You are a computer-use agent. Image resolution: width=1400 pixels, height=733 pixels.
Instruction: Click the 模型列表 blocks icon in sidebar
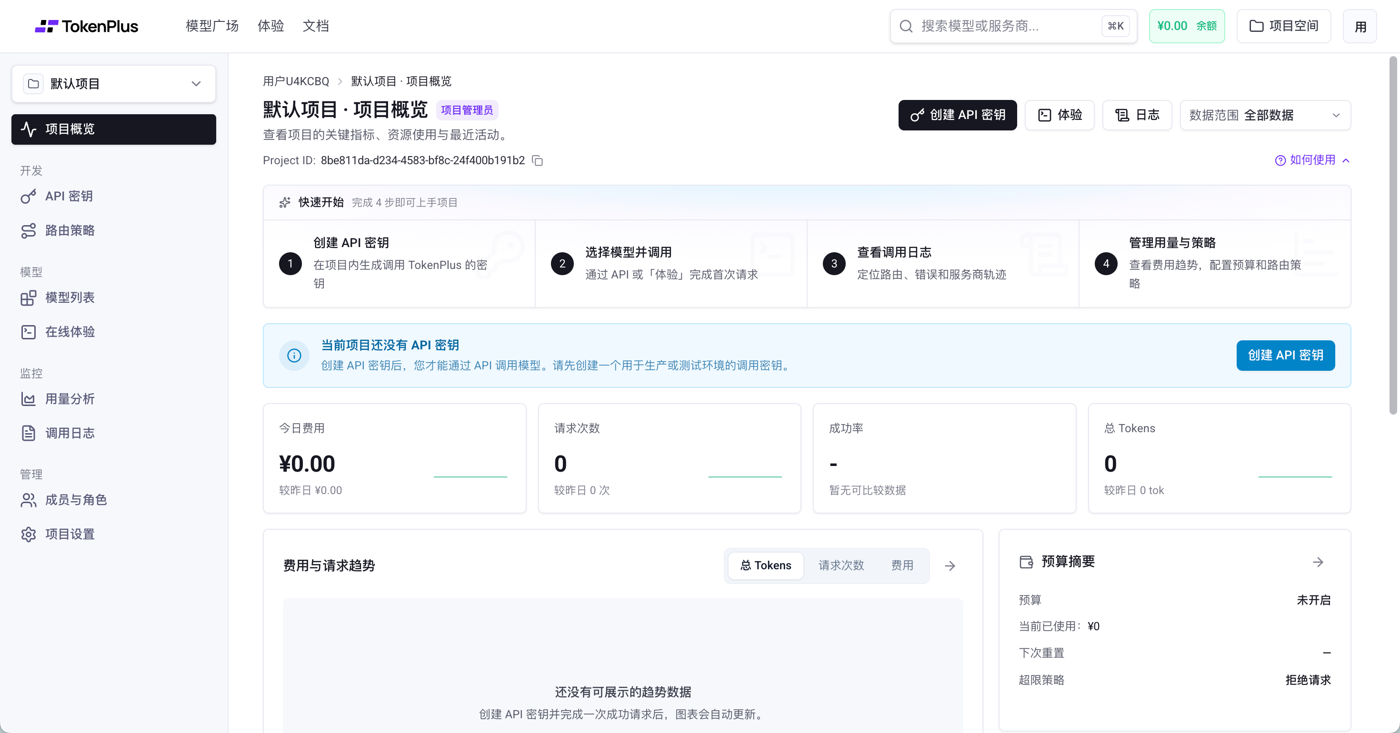pos(28,298)
